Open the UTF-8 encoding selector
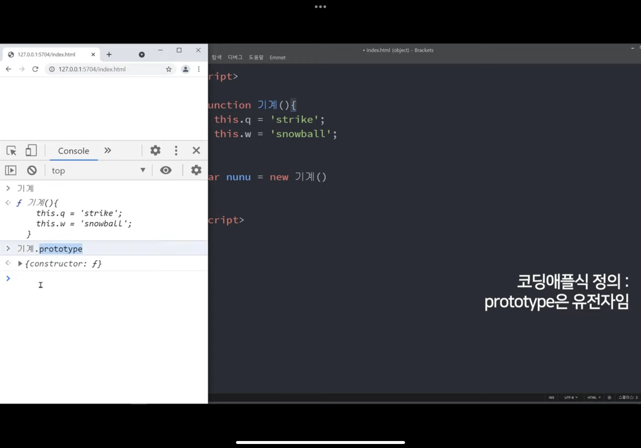 click(x=571, y=398)
